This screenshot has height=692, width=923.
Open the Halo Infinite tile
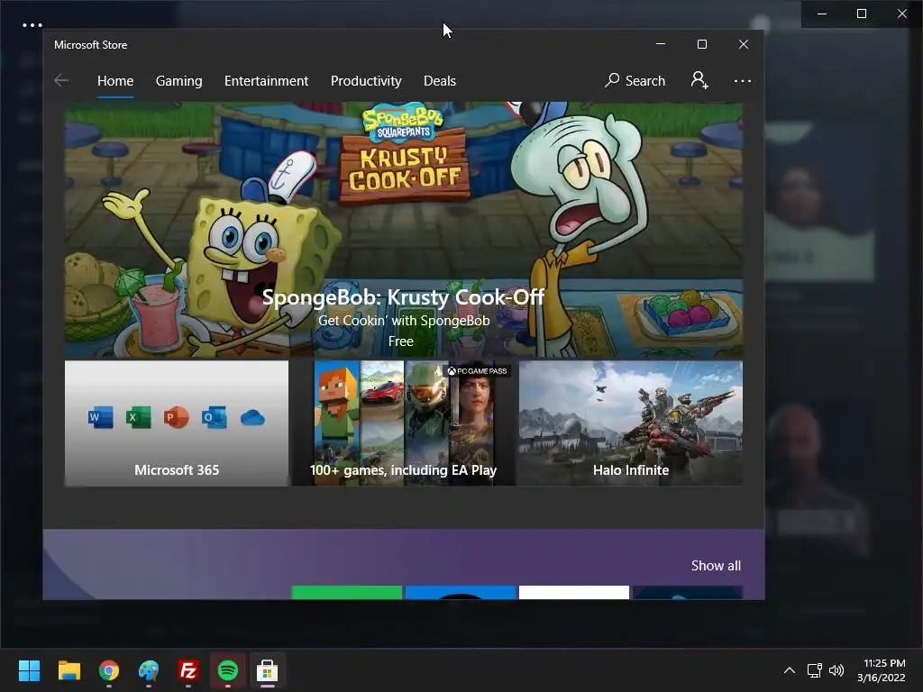point(630,423)
